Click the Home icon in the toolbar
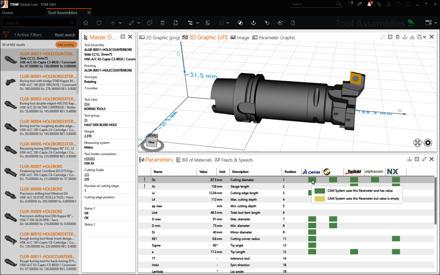The width and height of the screenshot is (440, 275). [86, 23]
